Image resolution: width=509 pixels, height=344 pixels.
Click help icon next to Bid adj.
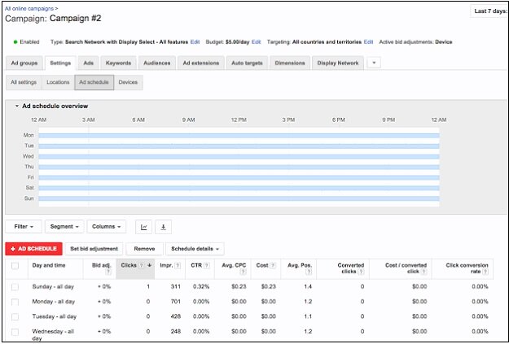click(x=108, y=272)
